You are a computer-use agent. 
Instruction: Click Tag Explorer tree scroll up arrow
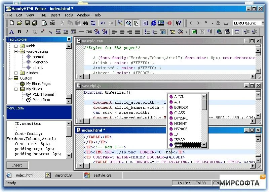tap(69, 46)
